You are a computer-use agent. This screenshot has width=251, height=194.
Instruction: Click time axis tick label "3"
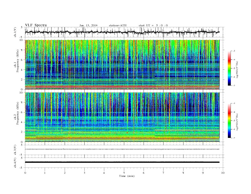pyautogui.click(x=84, y=173)
